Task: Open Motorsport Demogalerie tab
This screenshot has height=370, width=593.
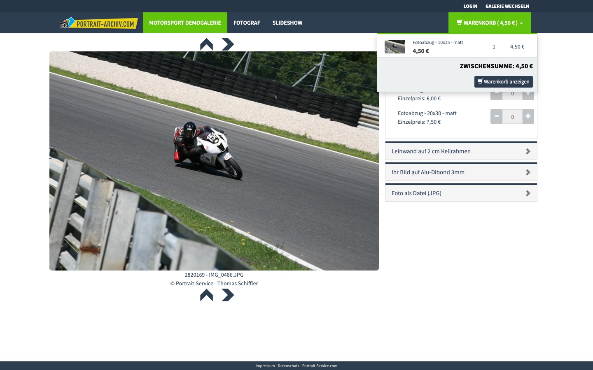Action: 185,23
